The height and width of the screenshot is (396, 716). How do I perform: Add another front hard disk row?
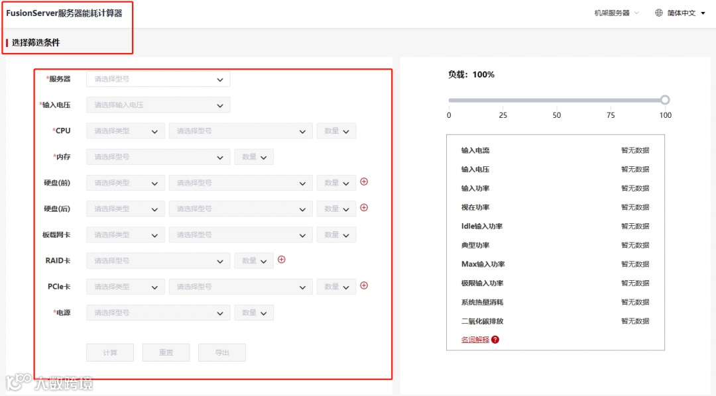tap(364, 181)
